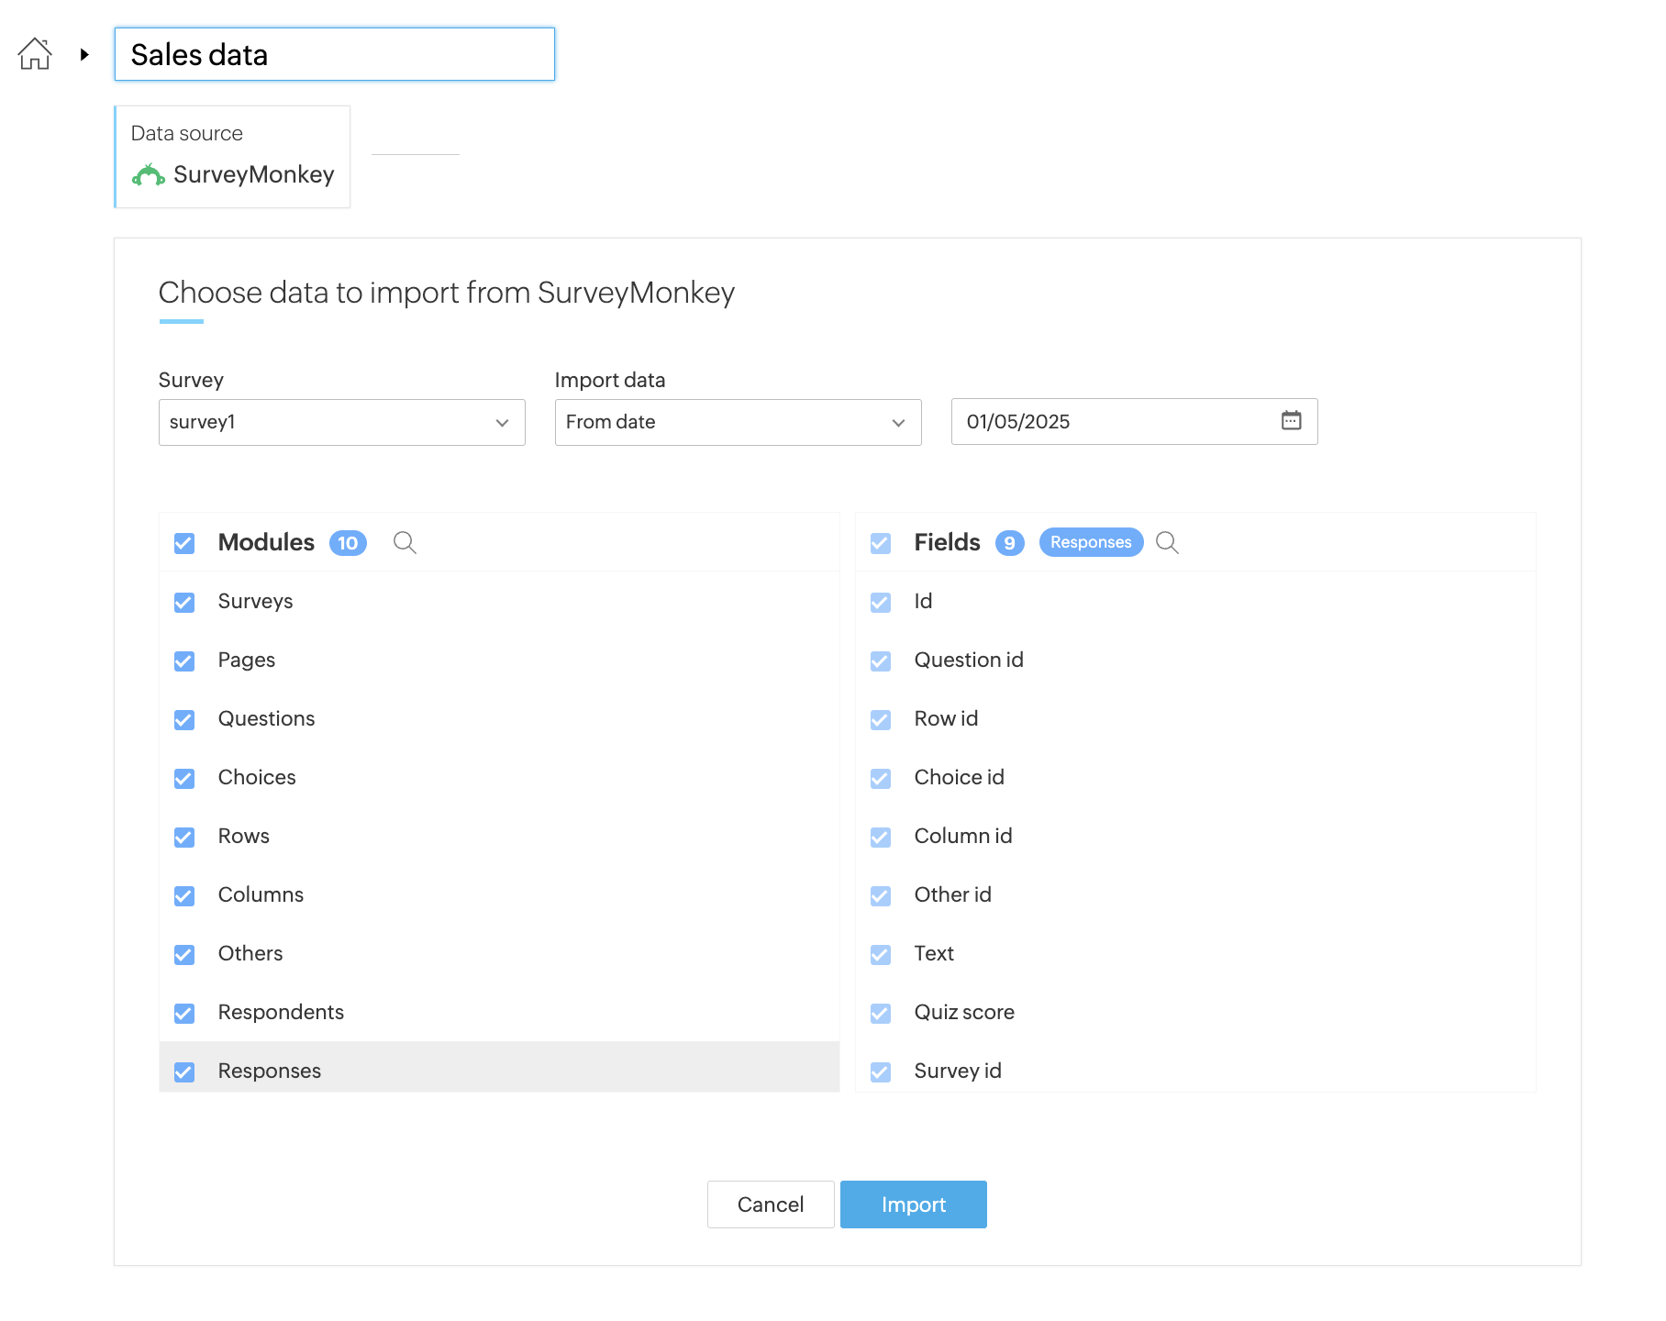Click the 01/05/2025 date input field
Screen dimensions: 1666x1321
coord(1135,421)
